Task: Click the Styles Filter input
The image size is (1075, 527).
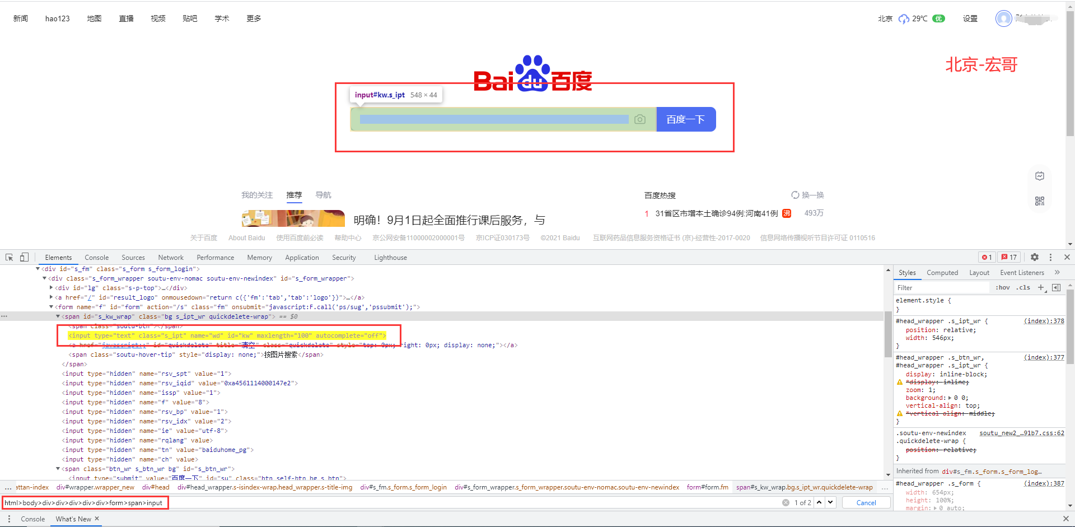Action: (942, 287)
